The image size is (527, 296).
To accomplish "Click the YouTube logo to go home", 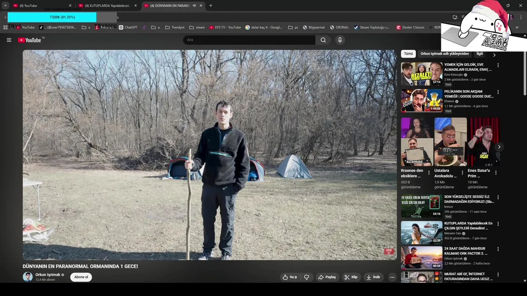I will pyautogui.click(x=30, y=40).
